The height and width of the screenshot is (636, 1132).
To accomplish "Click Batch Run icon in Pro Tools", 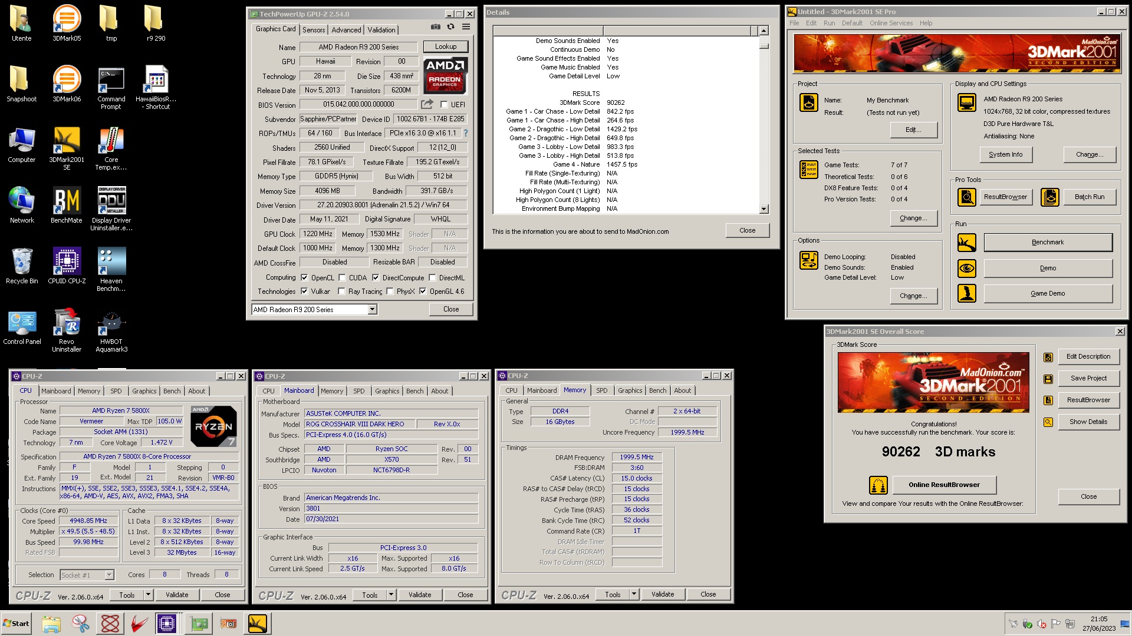I will click(x=1050, y=197).
